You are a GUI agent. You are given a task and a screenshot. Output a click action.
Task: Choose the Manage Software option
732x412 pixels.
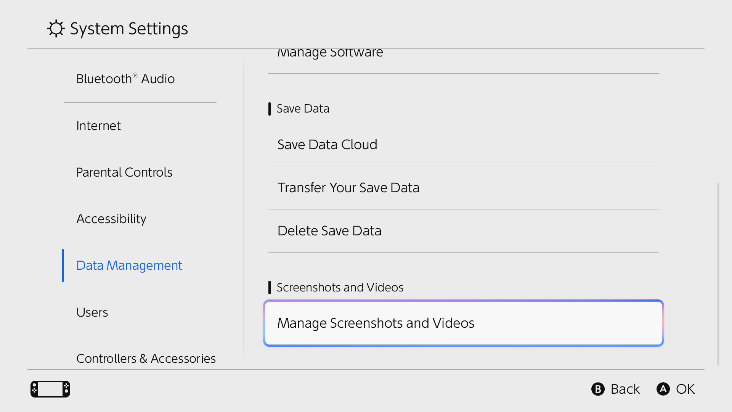(330, 53)
